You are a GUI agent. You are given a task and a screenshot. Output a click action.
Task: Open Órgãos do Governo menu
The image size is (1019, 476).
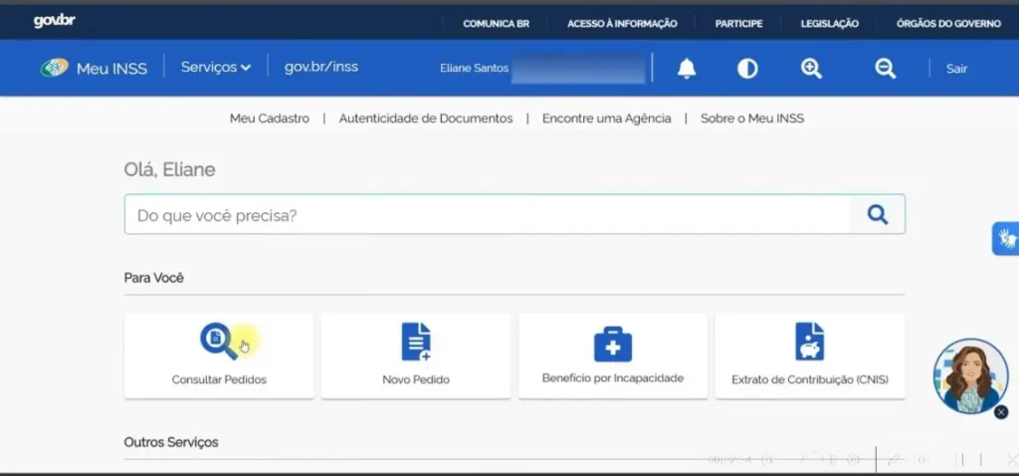click(x=948, y=24)
